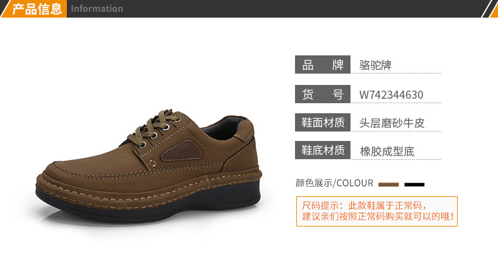This screenshot has width=498, height=263.
Task: Click the sole material text 橡胶成型底
Action: click(387, 152)
